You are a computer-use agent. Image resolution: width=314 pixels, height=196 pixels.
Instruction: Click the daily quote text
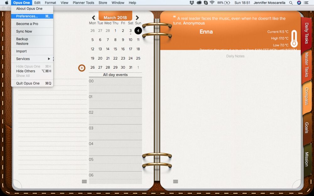click(229, 21)
